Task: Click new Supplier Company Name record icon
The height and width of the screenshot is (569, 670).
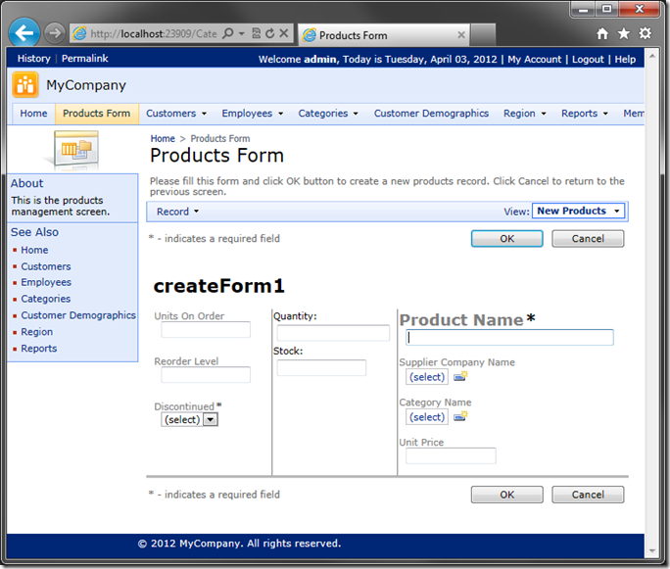Action: tap(460, 376)
